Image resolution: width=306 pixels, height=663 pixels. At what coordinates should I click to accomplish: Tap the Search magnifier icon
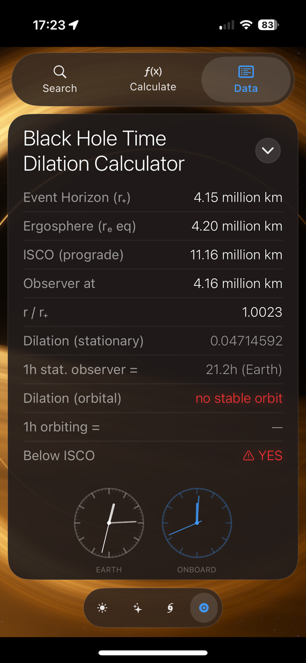60,72
